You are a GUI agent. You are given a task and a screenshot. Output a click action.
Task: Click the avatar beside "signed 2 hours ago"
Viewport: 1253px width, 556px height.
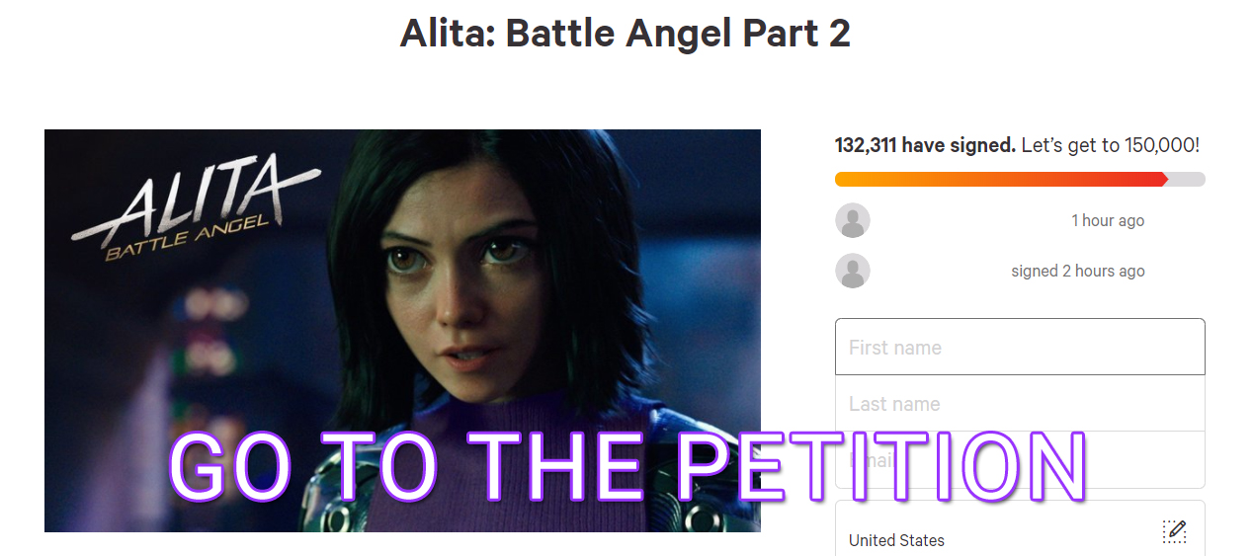coord(852,271)
